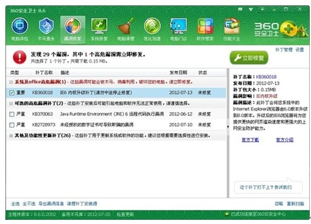Viewport: 311px width, 224px height.
Task: Click KB360018 patch name in details panel
Action: click(x=266, y=76)
